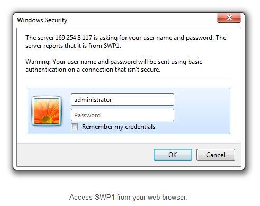260x206 pixels.
Task: Click the server address 169.254.8.117 text
Action: pyautogui.click(x=74, y=38)
